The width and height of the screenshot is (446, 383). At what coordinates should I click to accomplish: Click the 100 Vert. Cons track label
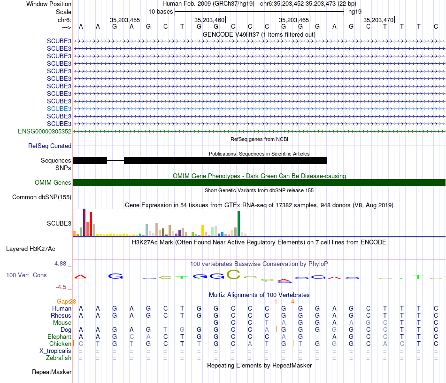[x=26, y=275]
